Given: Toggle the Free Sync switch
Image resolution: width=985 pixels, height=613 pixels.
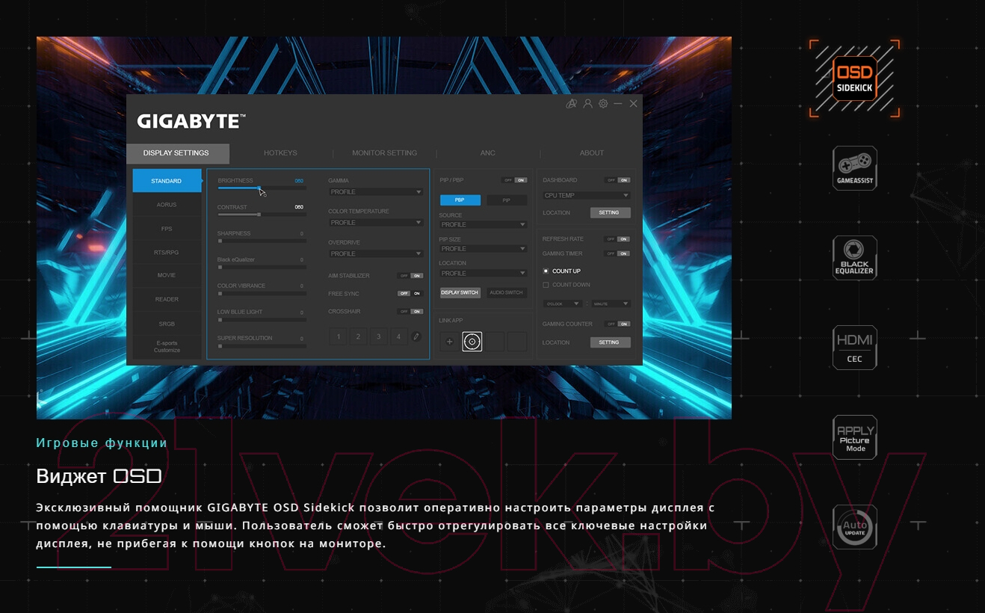Looking at the screenshot, I should point(410,294).
